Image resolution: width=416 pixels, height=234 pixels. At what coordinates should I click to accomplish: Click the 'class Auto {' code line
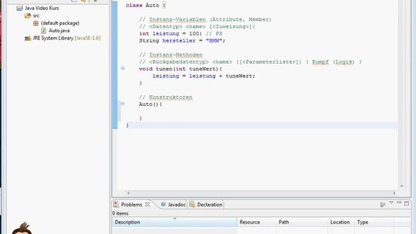[146, 5]
